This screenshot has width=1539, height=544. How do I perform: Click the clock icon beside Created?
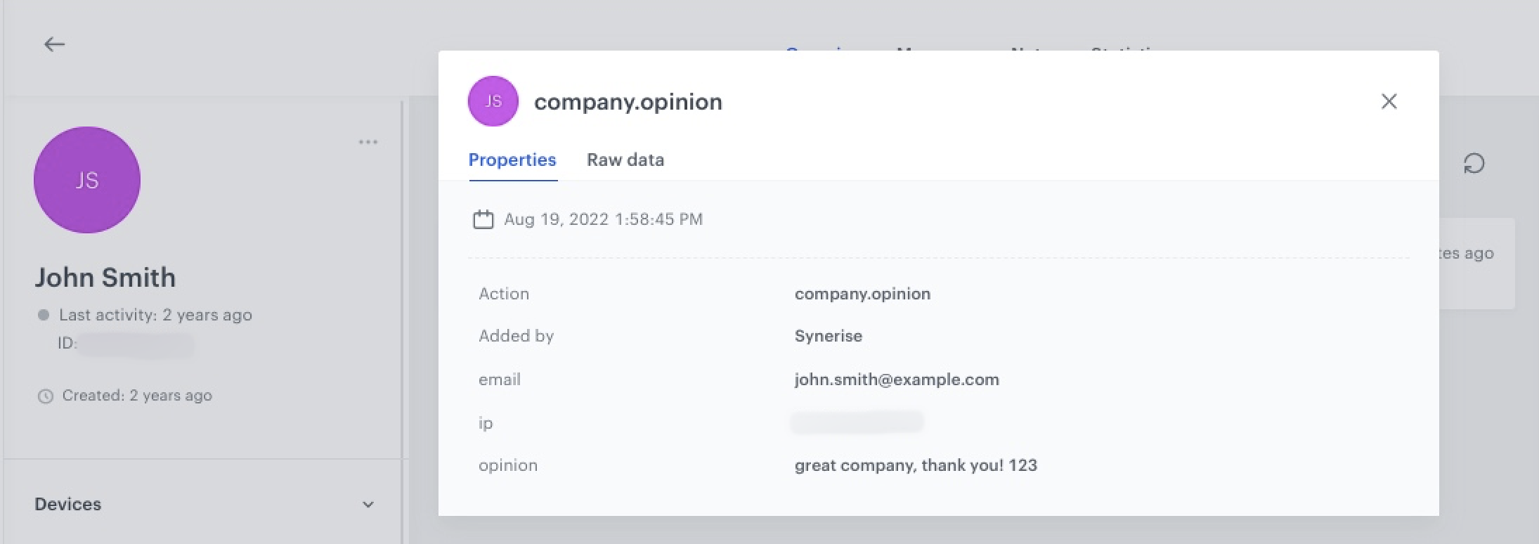pyautogui.click(x=45, y=396)
